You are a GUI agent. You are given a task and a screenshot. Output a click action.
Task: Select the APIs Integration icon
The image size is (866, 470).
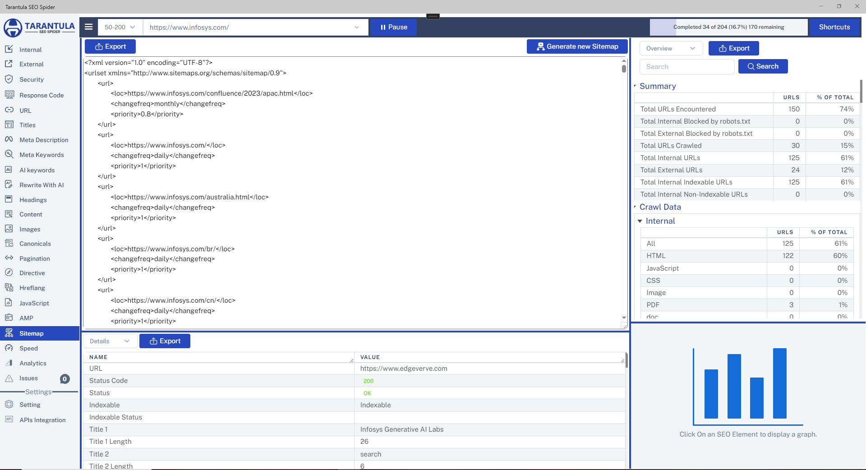click(9, 419)
